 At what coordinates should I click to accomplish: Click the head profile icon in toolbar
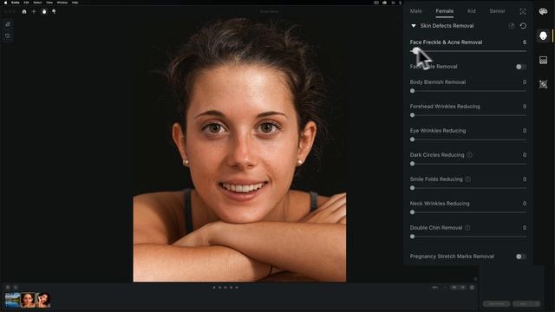54,11
